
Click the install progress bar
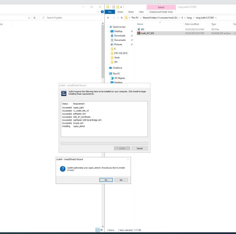[x=105, y=143]
